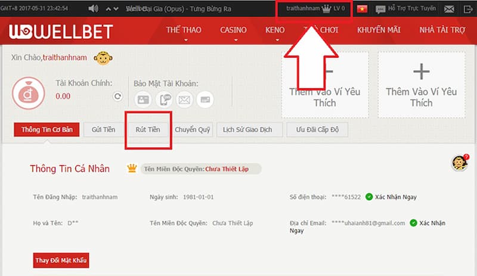Click the traithanhnam username in top bar

(303, 9)
